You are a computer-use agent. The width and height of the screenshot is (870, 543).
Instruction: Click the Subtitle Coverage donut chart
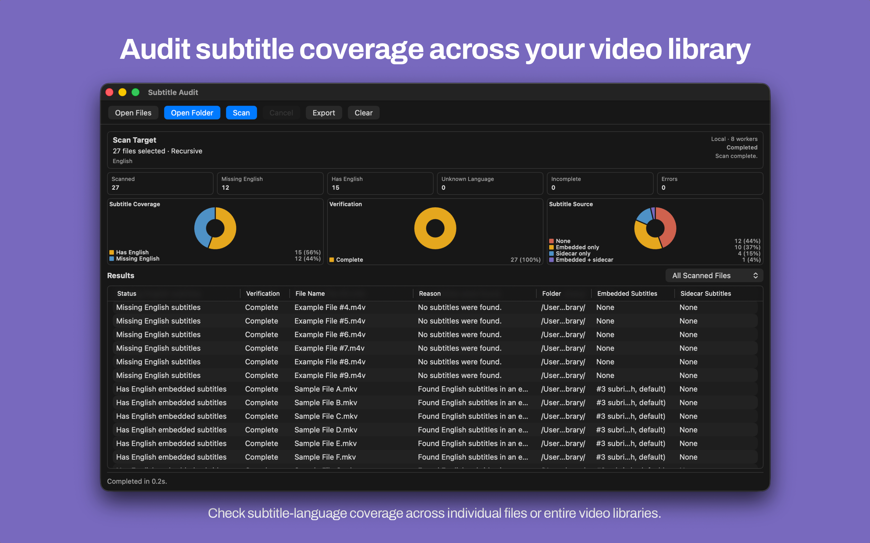coord(215,228)
